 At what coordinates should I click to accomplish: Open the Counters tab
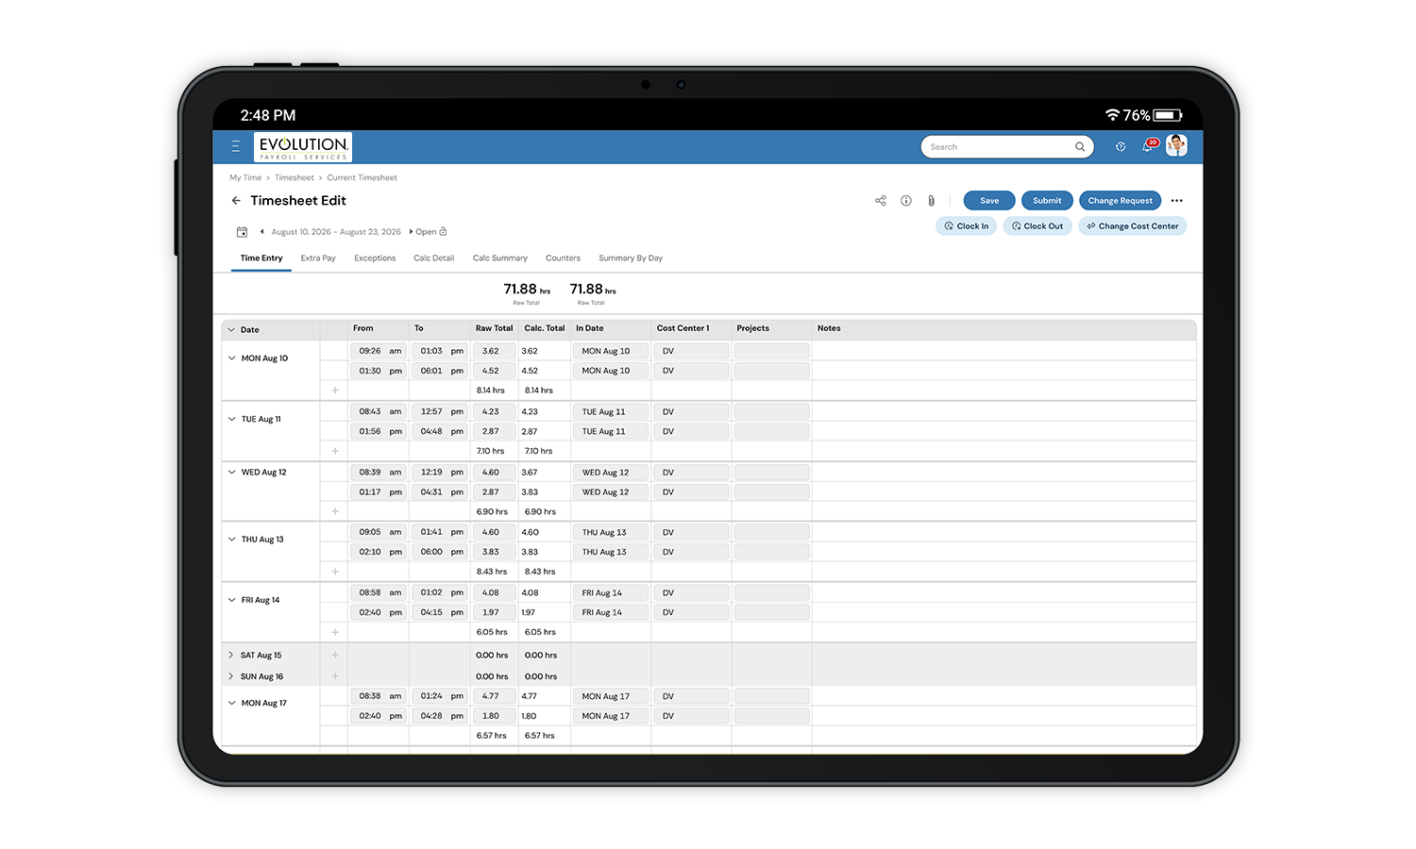point(563,258)
